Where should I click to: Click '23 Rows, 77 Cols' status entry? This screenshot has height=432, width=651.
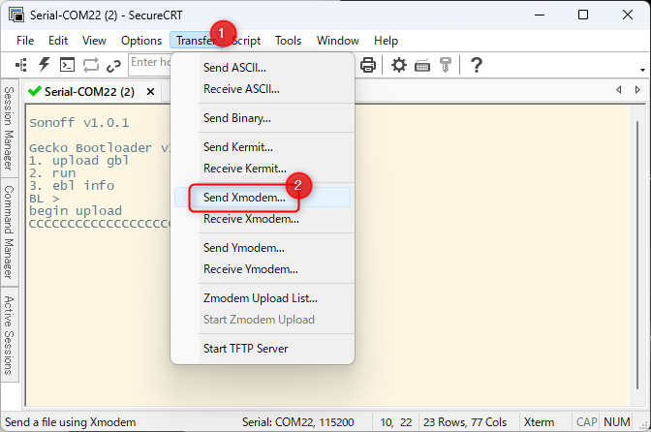(x=465, y=422)
